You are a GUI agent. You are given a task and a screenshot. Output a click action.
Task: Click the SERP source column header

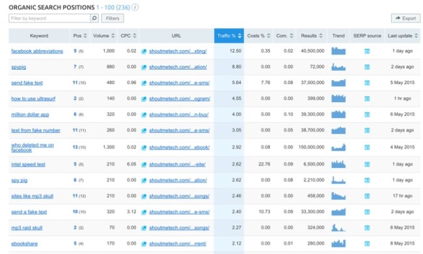click(367, 36)
